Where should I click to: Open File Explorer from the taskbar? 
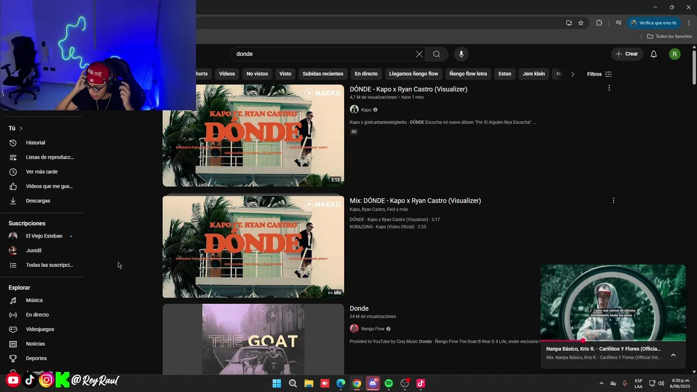pos(309,383)
